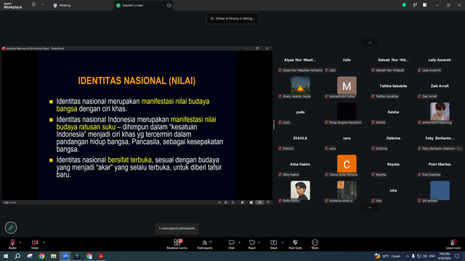Click the second Chrome icon in taskbar
The height and width of the screenshot is (261, 465).
coord(89,256)
